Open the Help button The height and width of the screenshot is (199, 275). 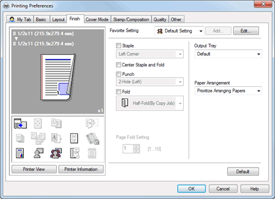(x=255, y=189)
